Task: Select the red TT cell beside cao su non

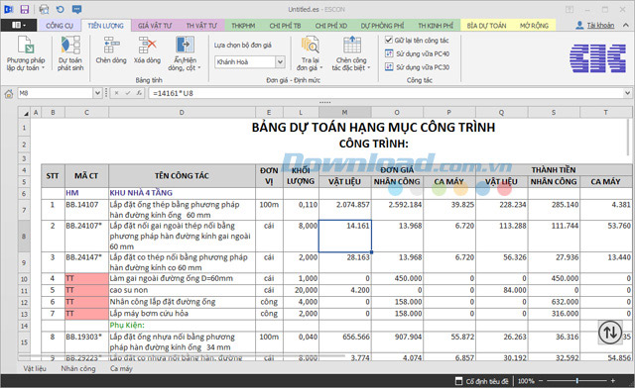Action: pos(86,290)
